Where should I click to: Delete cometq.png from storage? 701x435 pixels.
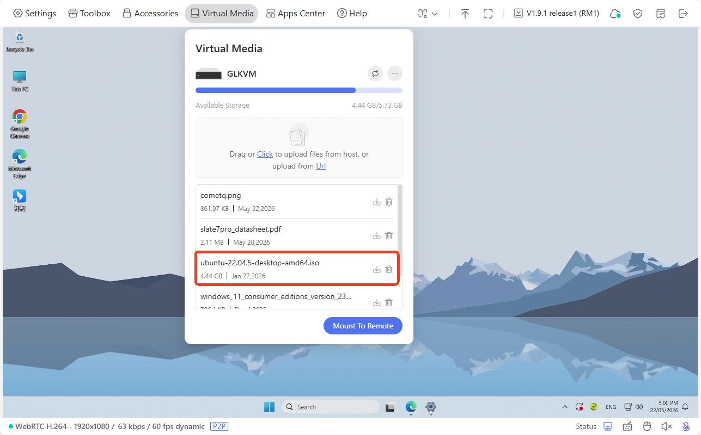(389, 202)
